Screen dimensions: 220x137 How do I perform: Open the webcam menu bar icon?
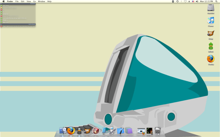click(x=173, y=1)
